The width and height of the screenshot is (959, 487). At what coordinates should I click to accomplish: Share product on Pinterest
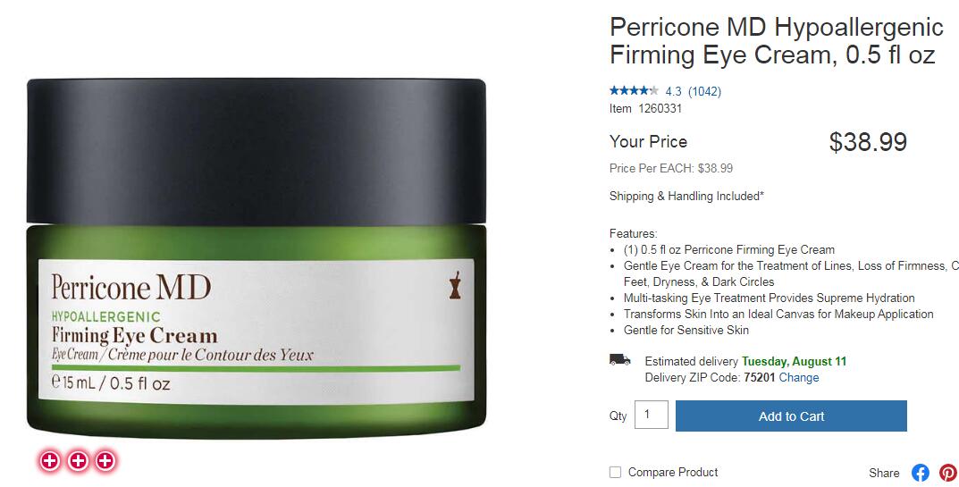948,473
